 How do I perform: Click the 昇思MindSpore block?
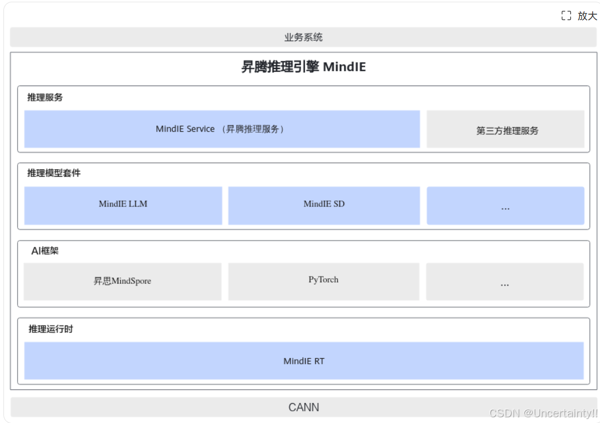(x=123, y=282)
